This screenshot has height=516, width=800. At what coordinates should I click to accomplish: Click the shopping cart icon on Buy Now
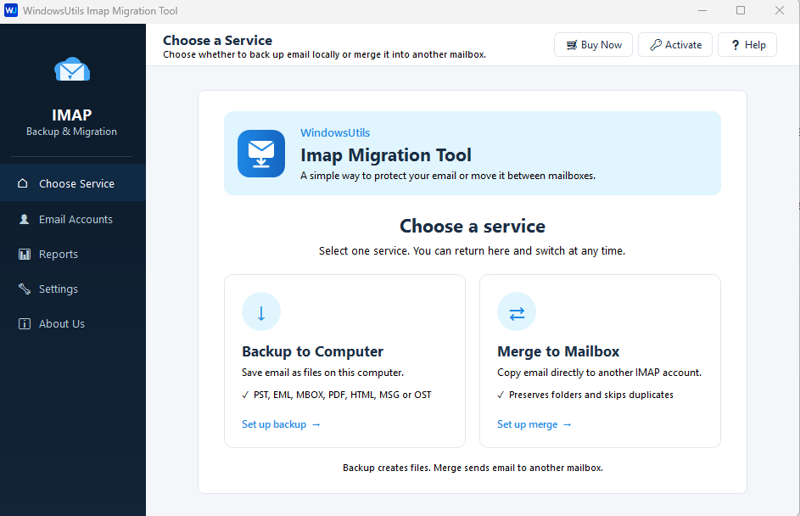click(x=572, y=45)
